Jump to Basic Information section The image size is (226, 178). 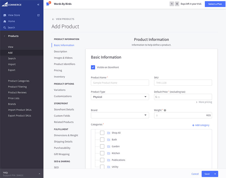pos(64,45)
